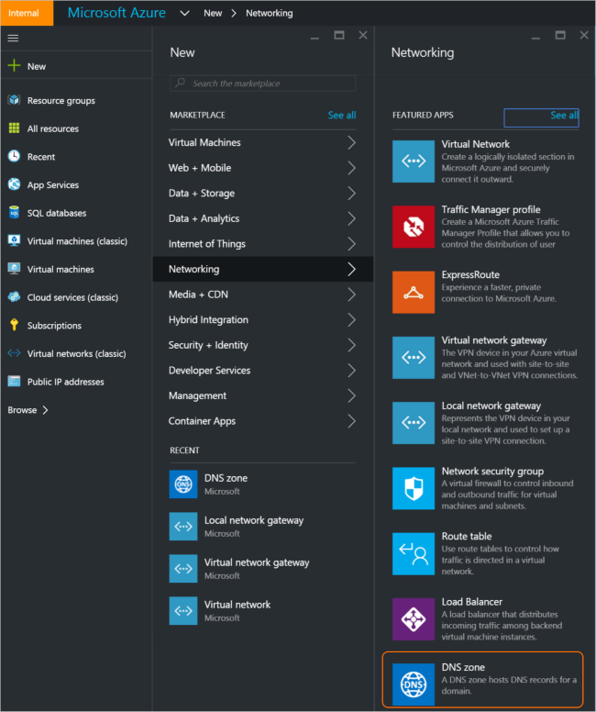Viewport: 596px width, 712px height.
Task: Click the Virtual networks (classic) icon
Action: (14, 353)
